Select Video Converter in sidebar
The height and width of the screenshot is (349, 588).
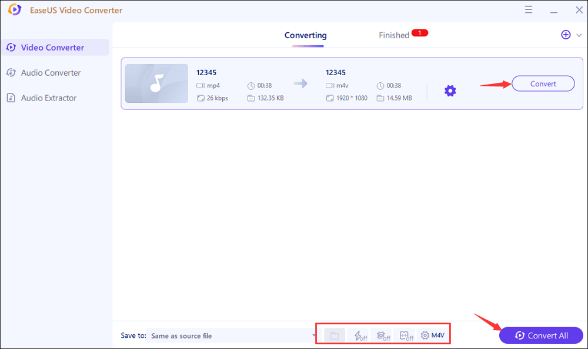[55, 48]
